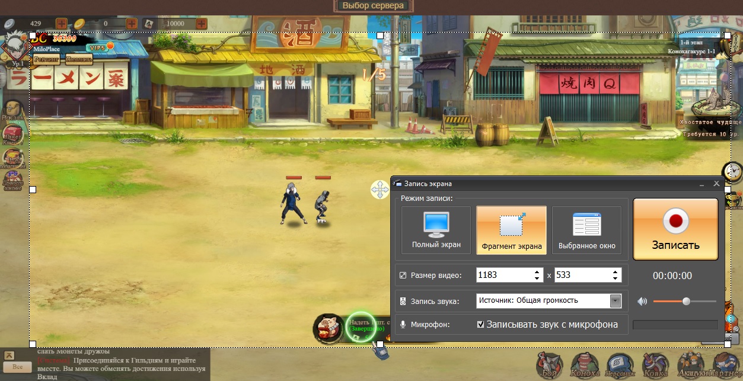Expand chat with the arrow button
This screenshot has width=743, height=381.
pos(9,356)
